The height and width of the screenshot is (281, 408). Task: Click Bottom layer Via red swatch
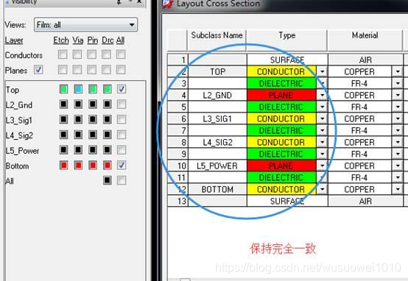pyautogui.click(x=78, y=165)
